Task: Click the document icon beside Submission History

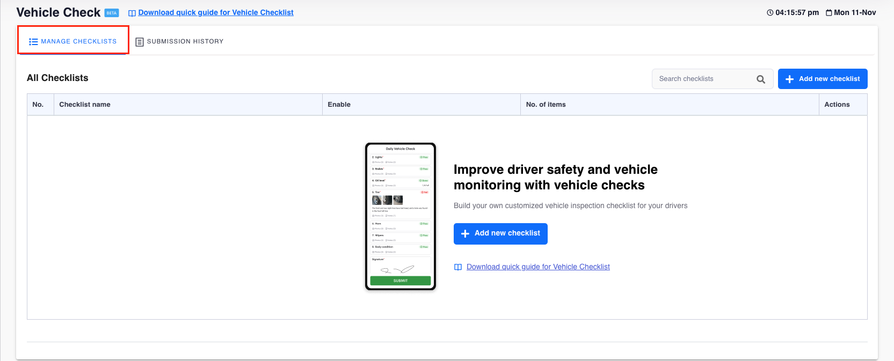Action: click(x=140, y=42)
